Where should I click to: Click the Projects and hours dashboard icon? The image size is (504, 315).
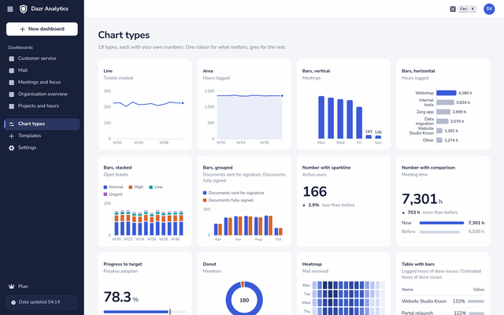pos(12,106)
